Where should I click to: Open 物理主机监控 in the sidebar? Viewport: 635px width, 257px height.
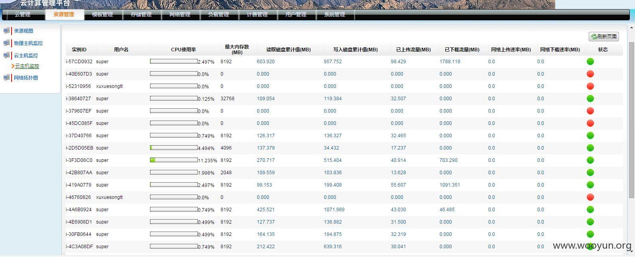coord(28,43)
